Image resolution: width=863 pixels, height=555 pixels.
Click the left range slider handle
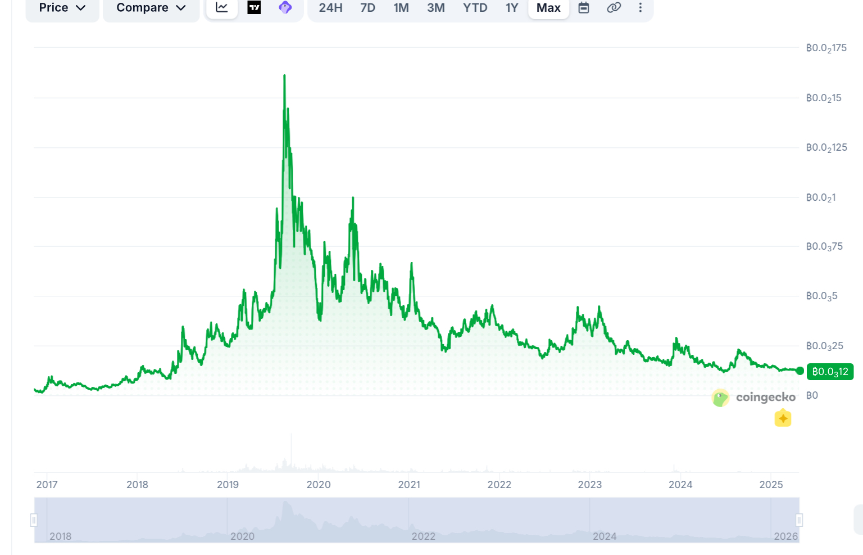click(x=34, y=520)
